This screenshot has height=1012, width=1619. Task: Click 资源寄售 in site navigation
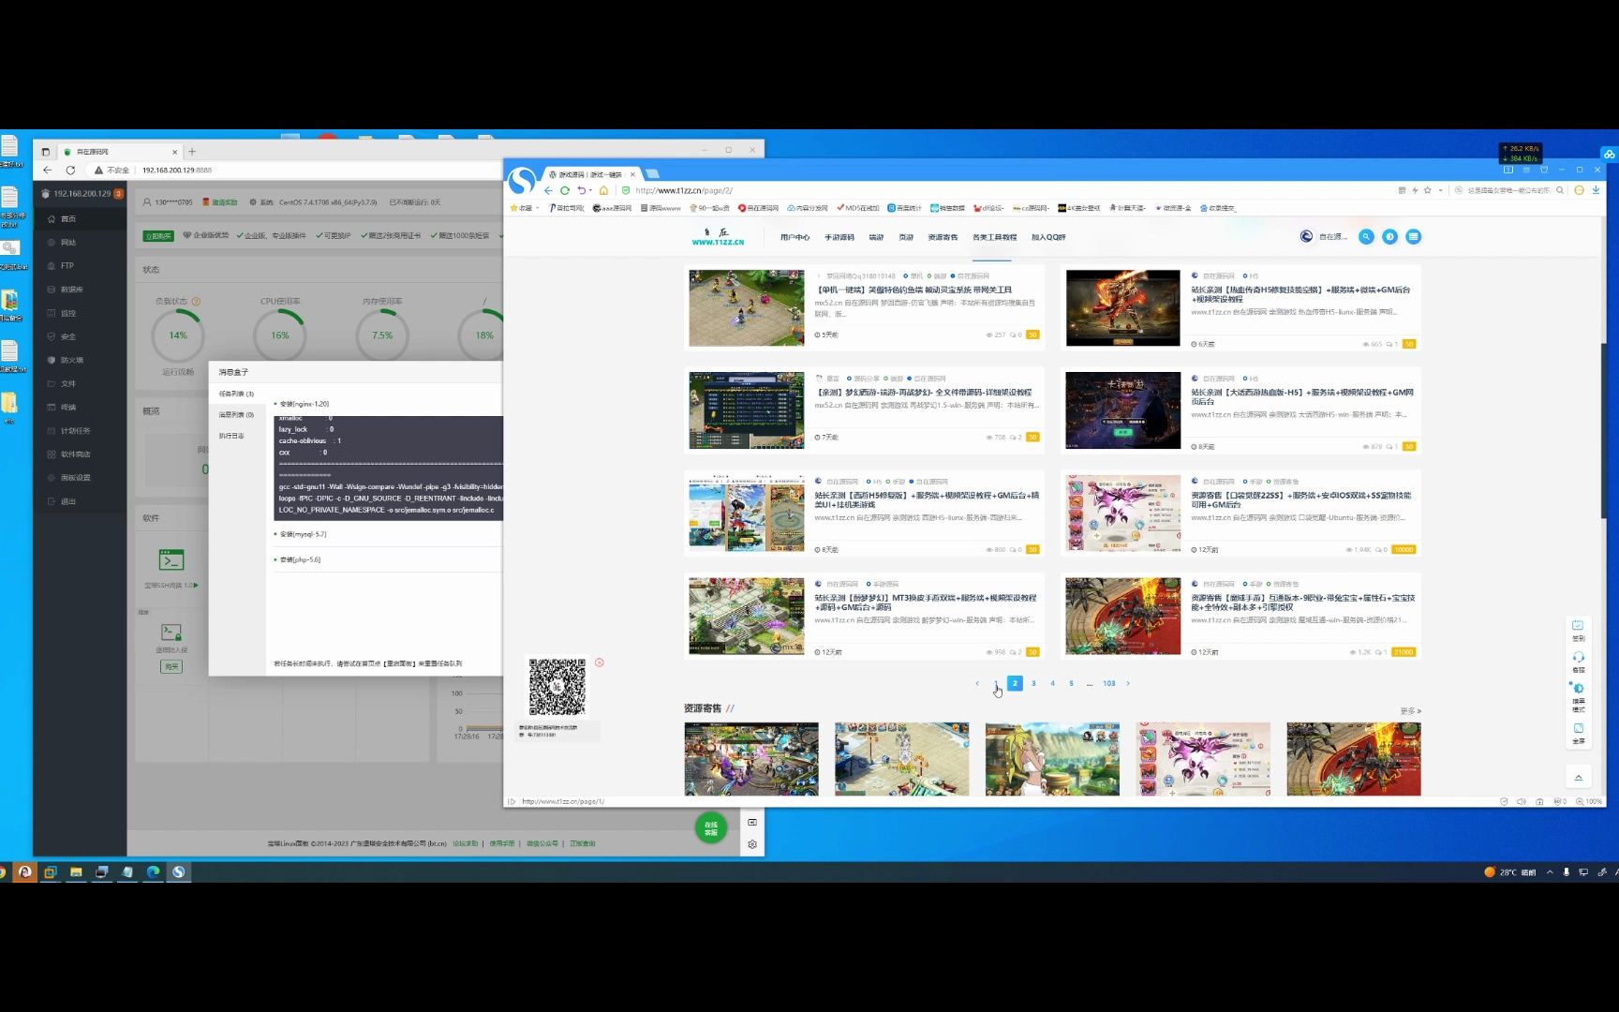[x=943, y=238]
